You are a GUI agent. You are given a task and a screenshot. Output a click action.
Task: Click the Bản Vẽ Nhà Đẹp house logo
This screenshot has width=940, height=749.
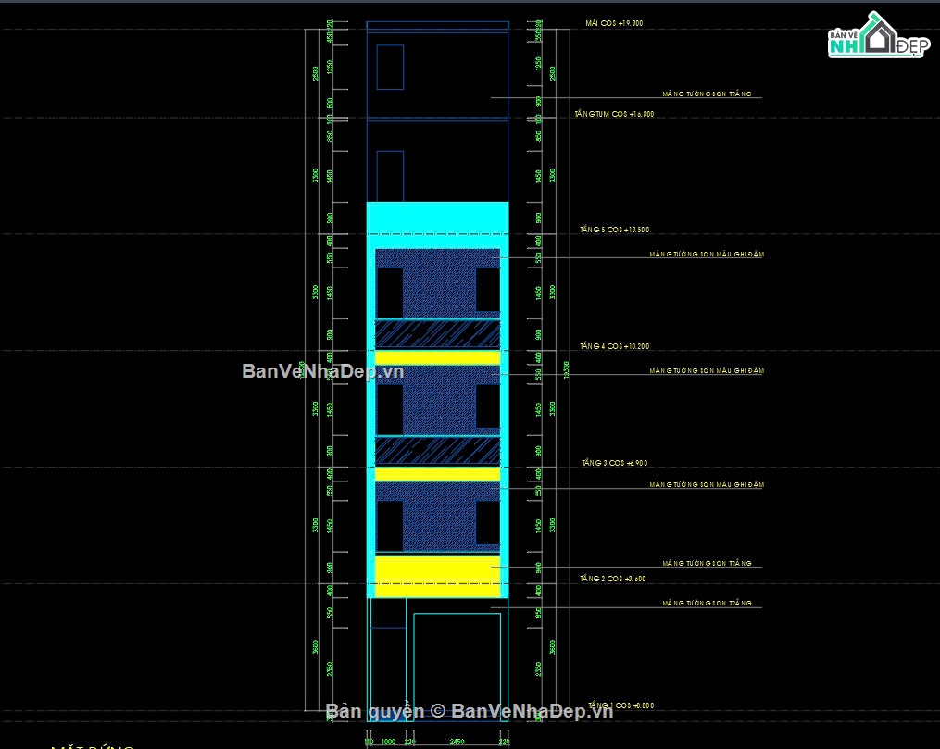(x=879, y=35)
